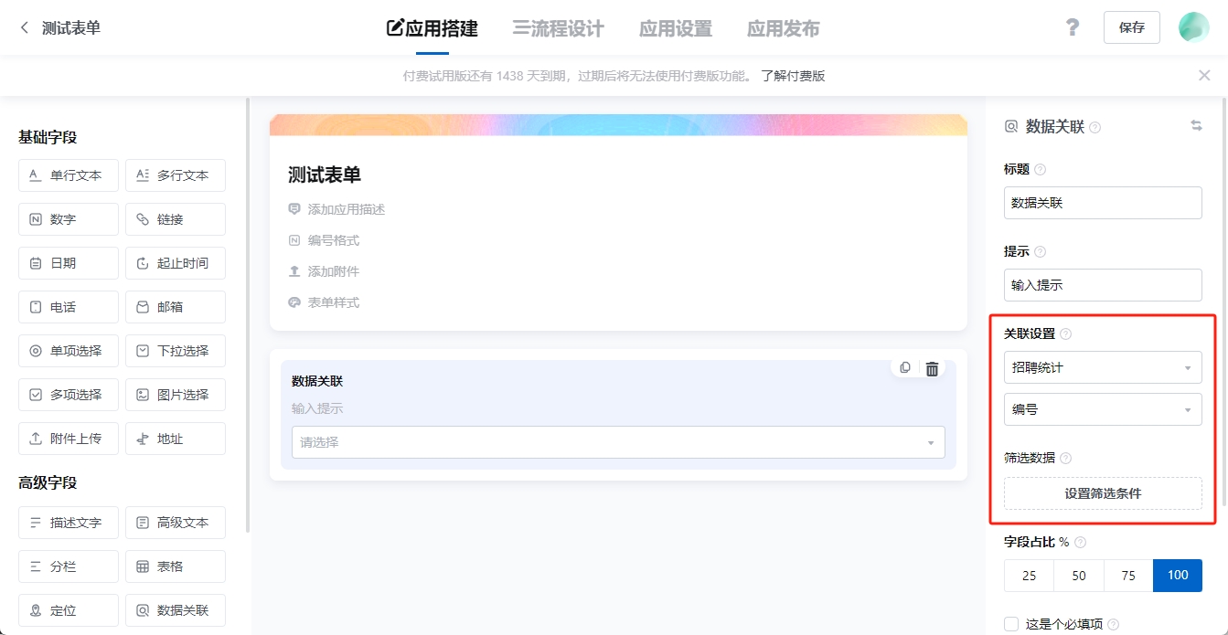Select the 日期 field in 基础字段

pos(68,262)
